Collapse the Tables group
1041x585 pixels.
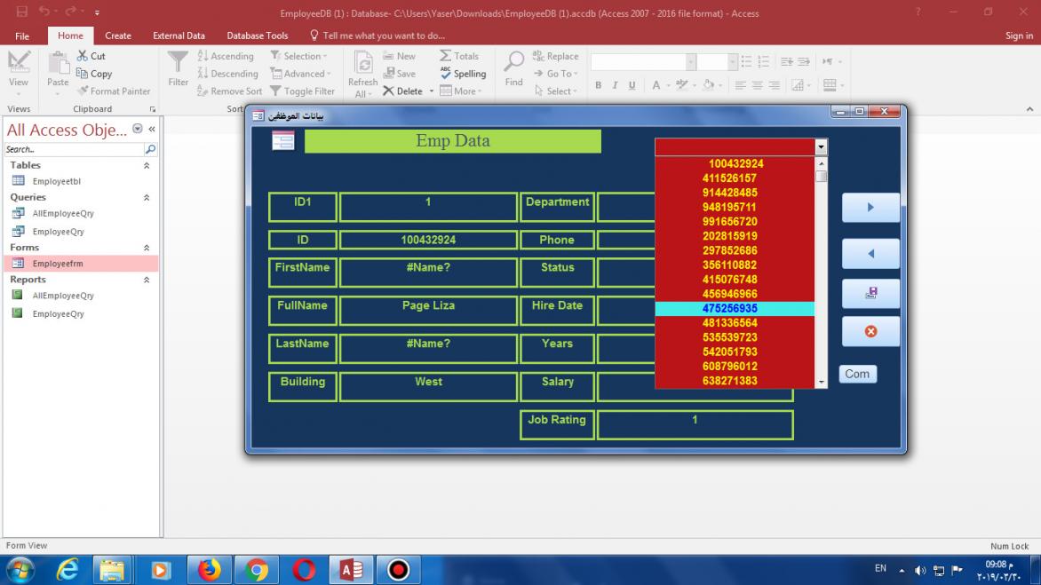point(146,165)
